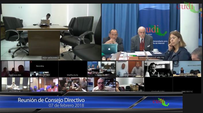Select the 132.247.253.70 participant thumbnail
This screenshot has height=113, width=203.
tap(187, 69)
